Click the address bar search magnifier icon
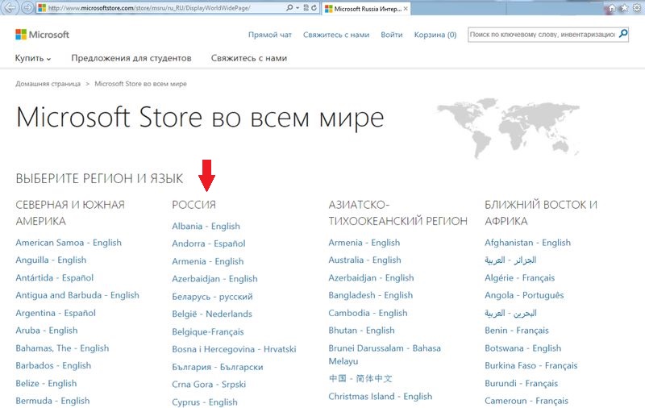This screenshot has height=408, width=645. click(x=289, y=8)
